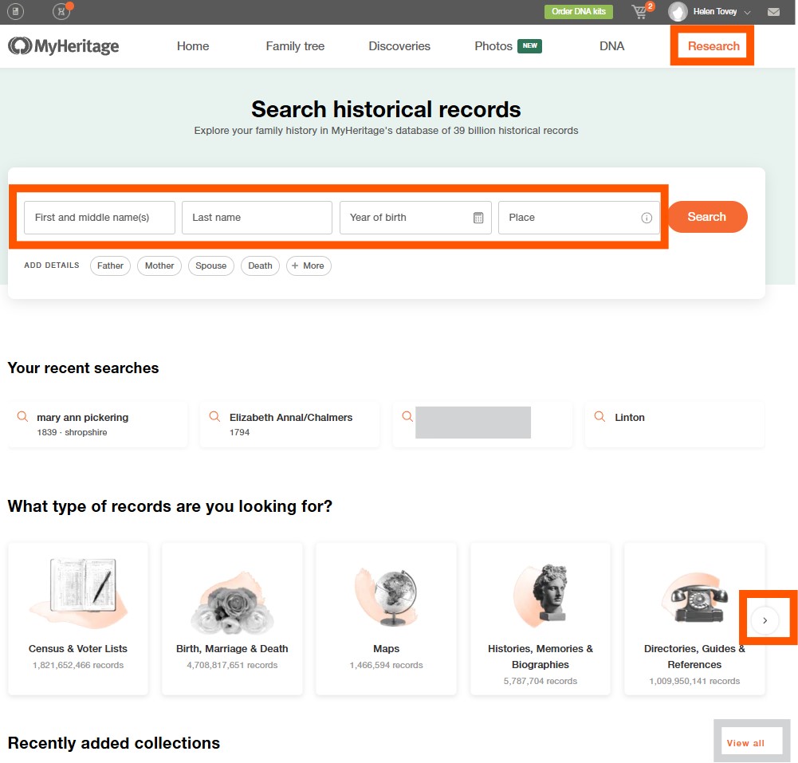The height and width of the screenshot is (763, 798).
Task: Expand More search details
Action: coord(308,265)
